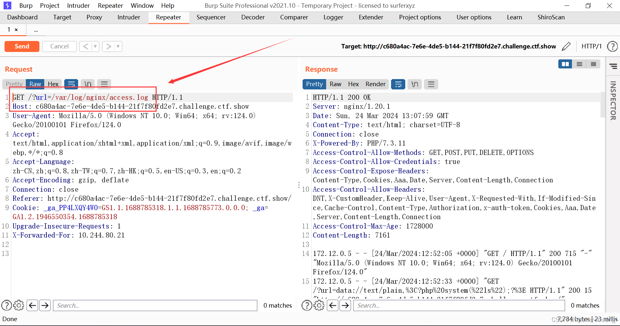Screen dimensions: 620x326
Task: Open Response search help icon
Action: coord(307,305)
